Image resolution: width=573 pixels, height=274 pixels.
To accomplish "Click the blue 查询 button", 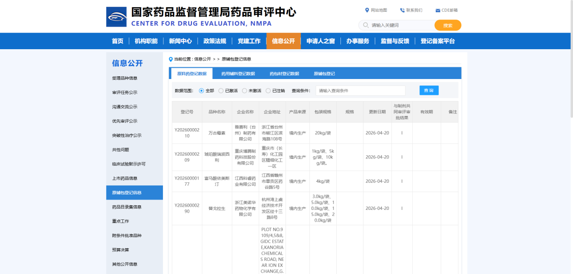I will click(429, 91).
